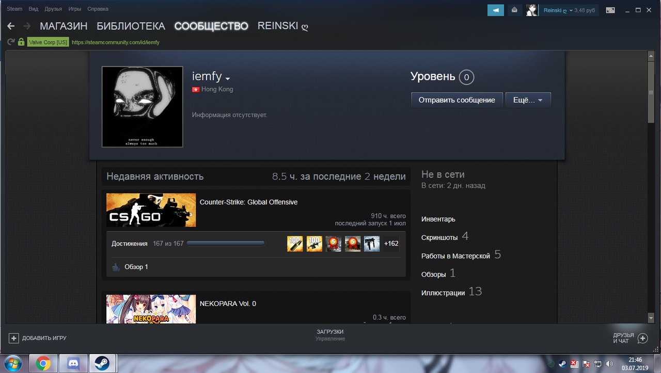This screenshot has width=661, height=373.
Task: Click the Reinski avatar in the header
Action: (x=532, y=10)
